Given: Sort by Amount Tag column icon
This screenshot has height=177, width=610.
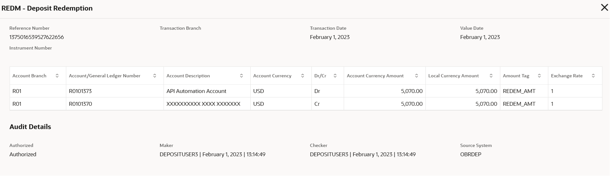Looking at the screenshot, I should [x=539, y=76].
